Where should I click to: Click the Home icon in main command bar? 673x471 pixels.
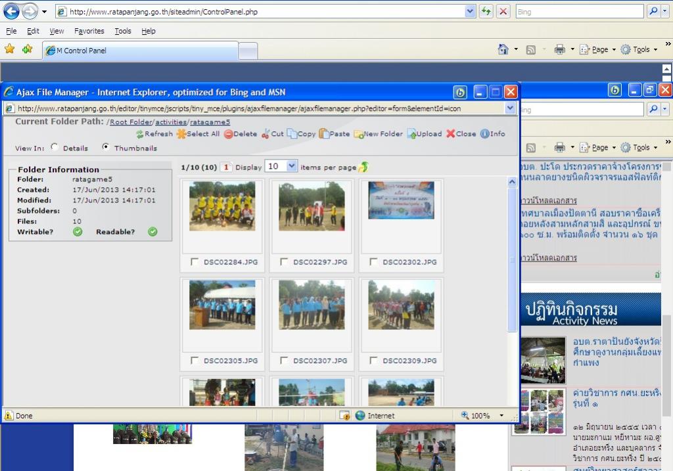503,49
